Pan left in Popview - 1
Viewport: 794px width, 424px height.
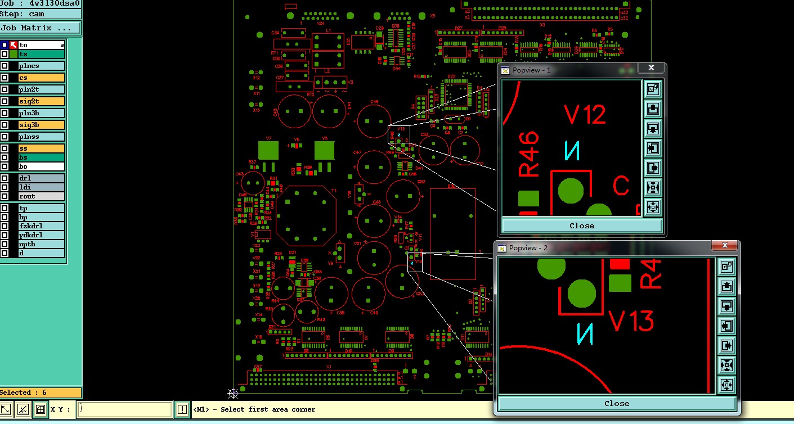653,148
